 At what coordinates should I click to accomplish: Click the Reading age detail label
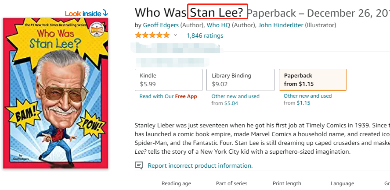coord(176,183)
